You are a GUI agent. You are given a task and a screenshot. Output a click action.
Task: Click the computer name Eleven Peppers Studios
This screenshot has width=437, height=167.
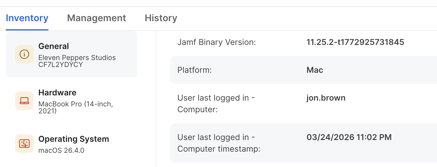77,57
